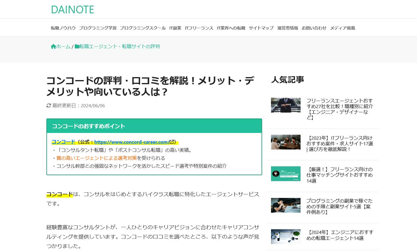Open the プログラミング学習 menu item
The width and height of the screenshot is (417, 252).
coord(98,28)
